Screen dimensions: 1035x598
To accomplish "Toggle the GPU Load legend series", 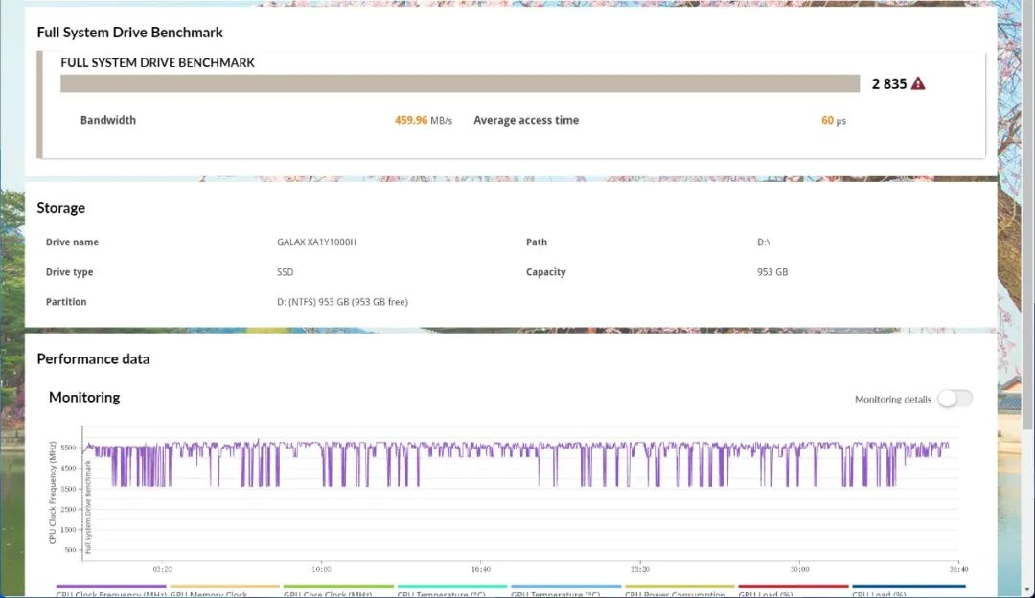I will (x=793, y=591).
